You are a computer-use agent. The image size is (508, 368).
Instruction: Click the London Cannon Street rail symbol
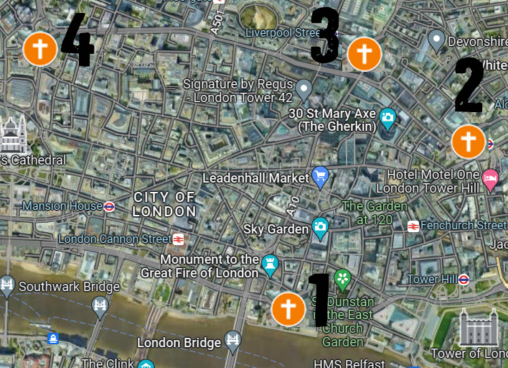178,239
